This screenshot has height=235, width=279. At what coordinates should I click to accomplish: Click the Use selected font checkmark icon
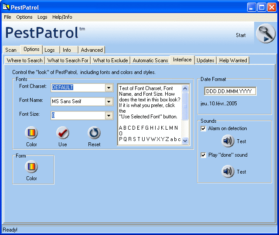[63, 133]
